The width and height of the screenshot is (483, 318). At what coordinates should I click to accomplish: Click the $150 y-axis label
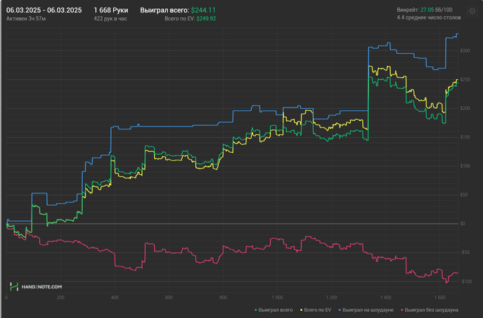pos(465,137)
